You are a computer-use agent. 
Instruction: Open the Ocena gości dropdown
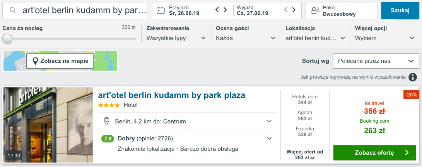[x=246, y=38]
